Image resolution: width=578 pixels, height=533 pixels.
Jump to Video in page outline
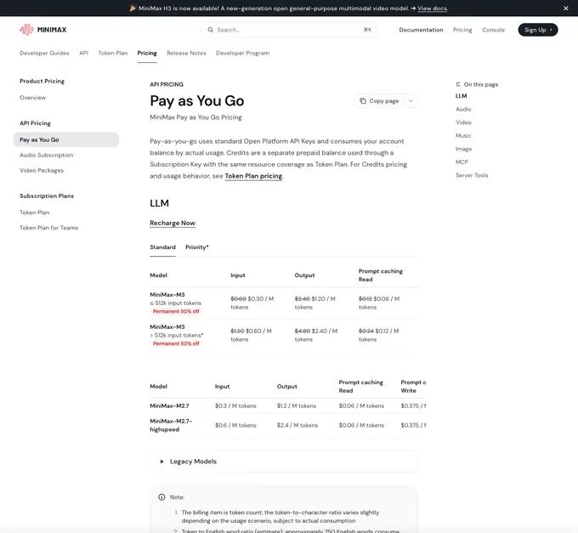coord(463,122)
